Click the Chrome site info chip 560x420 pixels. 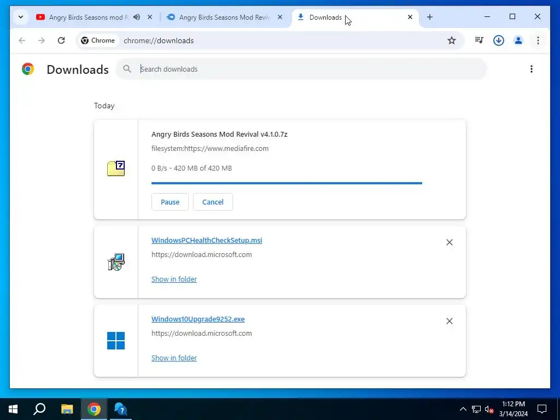coord(98,40)
